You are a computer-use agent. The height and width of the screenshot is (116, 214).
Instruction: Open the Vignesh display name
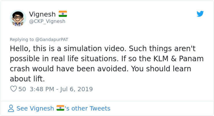click(42, 14)
